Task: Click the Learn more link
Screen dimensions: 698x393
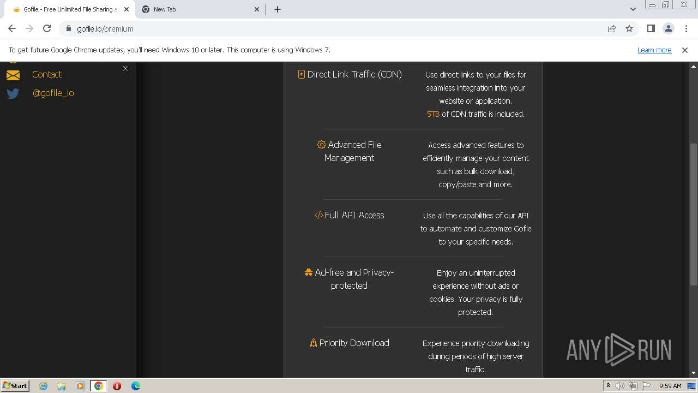Action: [x=654, y=50]
